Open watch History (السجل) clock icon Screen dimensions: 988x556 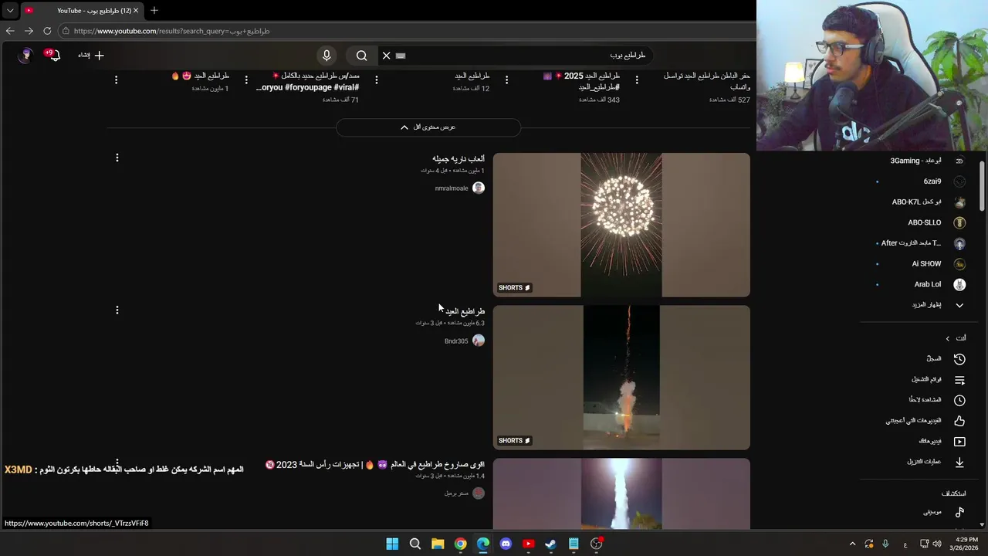pyautogui.click(x=959, y=359)
